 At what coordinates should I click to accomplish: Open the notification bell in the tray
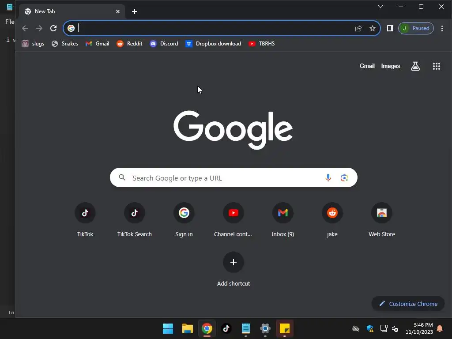(x=440, y=328)
